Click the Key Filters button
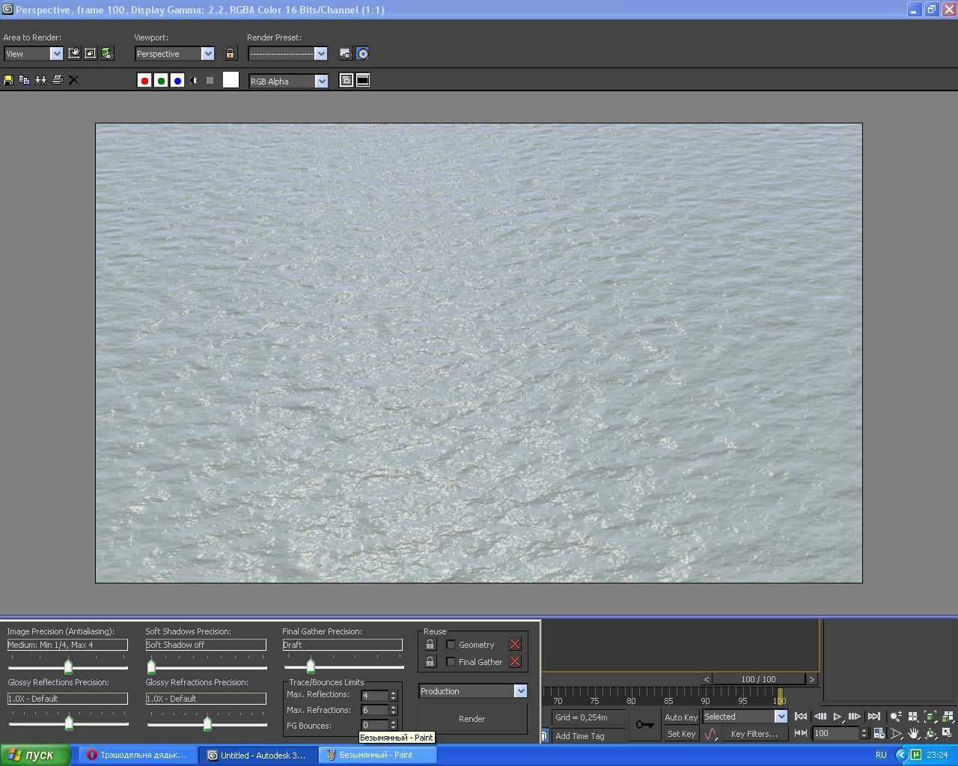958x766 pixels. click(x=754, y=734)
